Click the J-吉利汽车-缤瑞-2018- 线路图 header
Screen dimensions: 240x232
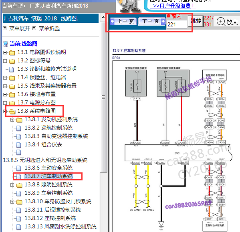pyautogui.click(x=50, y=18)
